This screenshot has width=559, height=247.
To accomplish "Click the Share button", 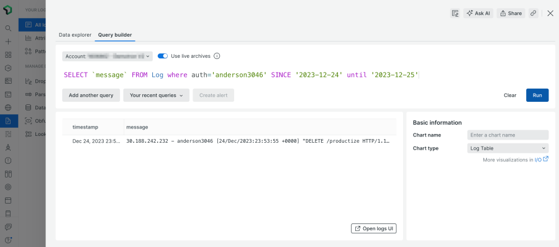I will tap(511, 13).
